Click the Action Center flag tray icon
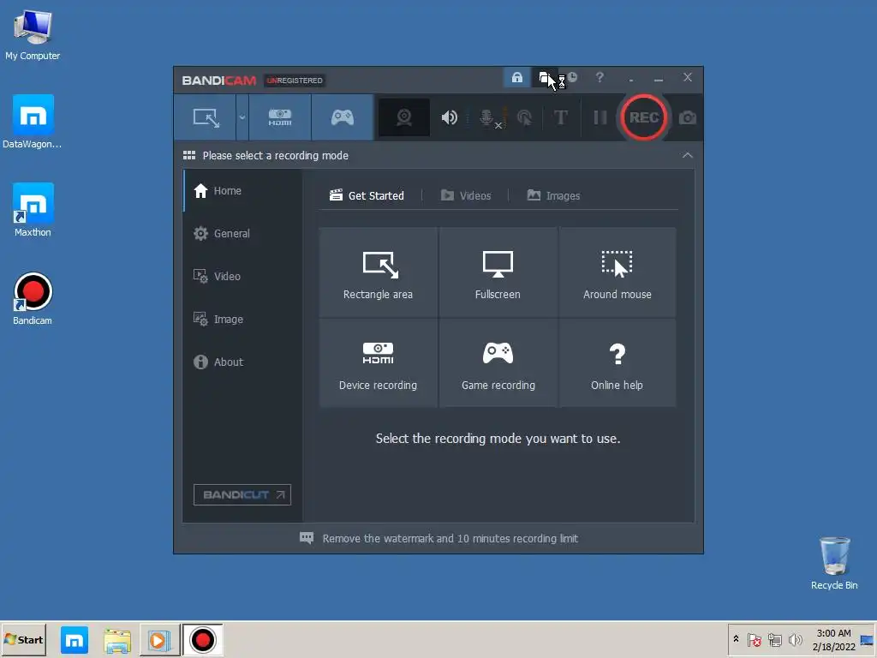The height and width of the screenshot is (658, 877). tap(754, 639)
